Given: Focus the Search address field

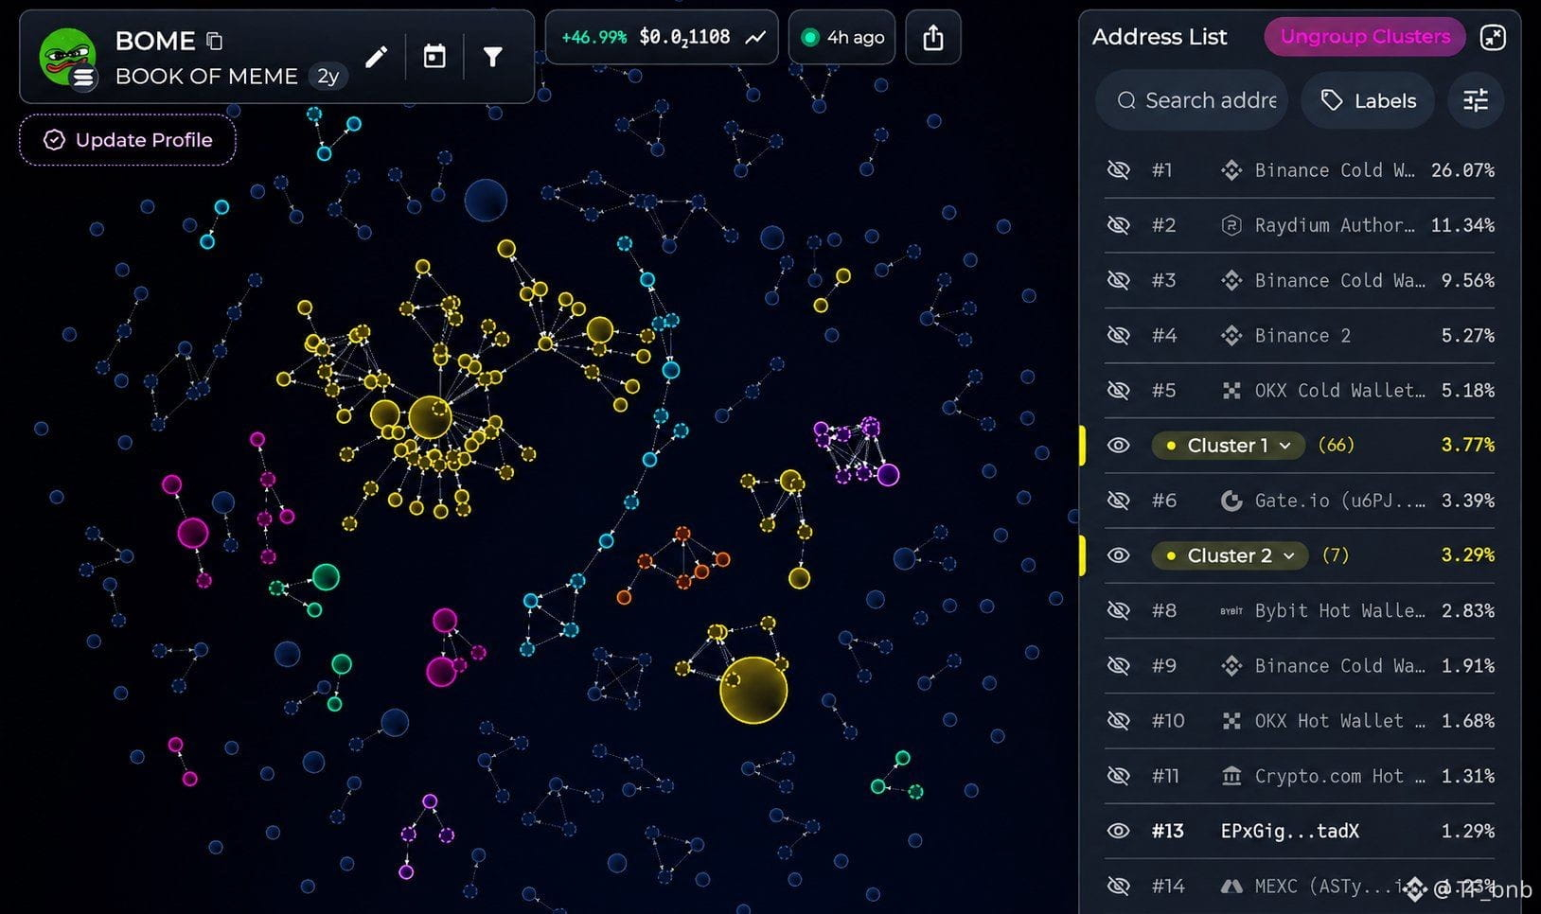Looking at the screenshot, I should [x=1193, y=100].
